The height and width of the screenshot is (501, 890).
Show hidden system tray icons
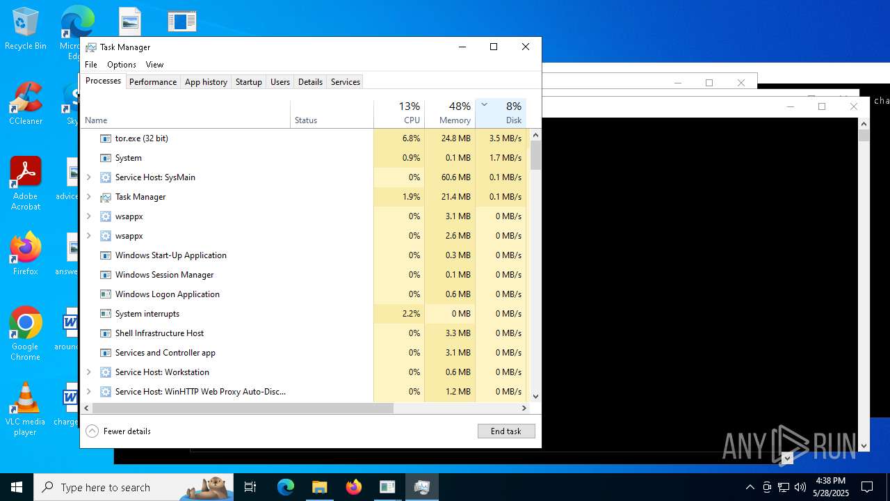[x=750, y=487]
